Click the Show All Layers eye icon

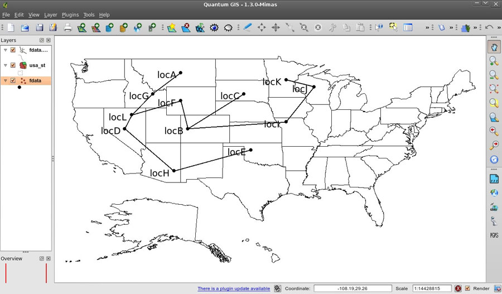pos(214,27)
